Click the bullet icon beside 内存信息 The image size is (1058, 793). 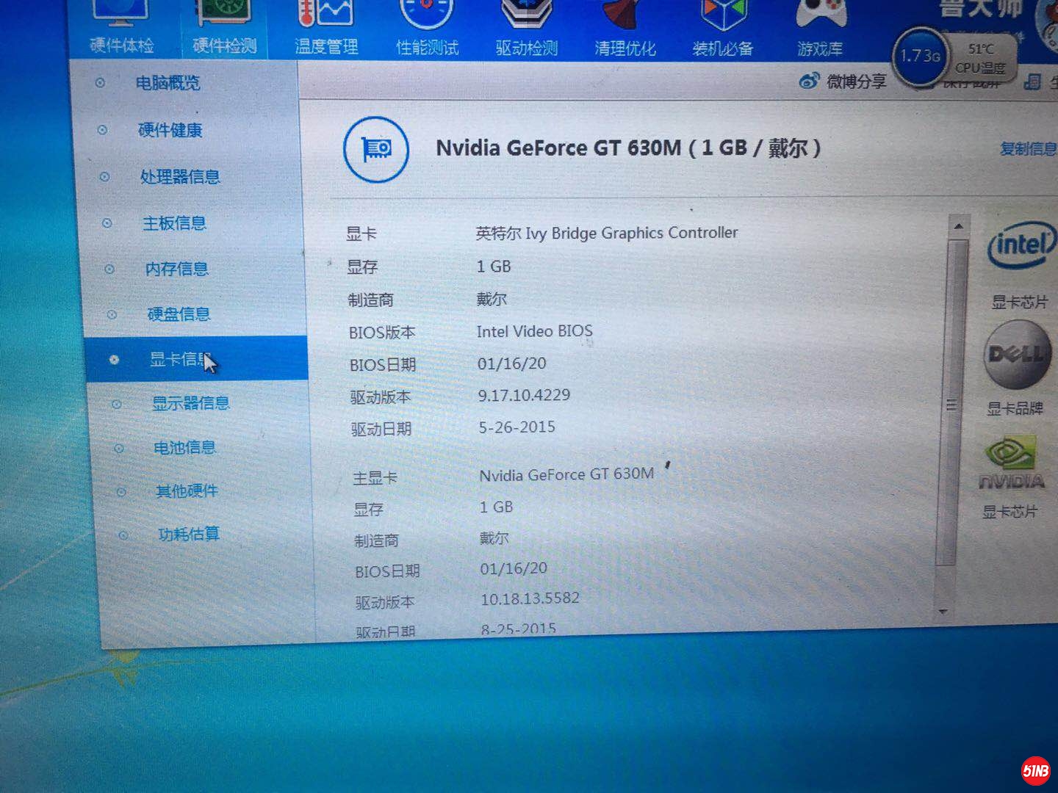[x=109, y=269]
